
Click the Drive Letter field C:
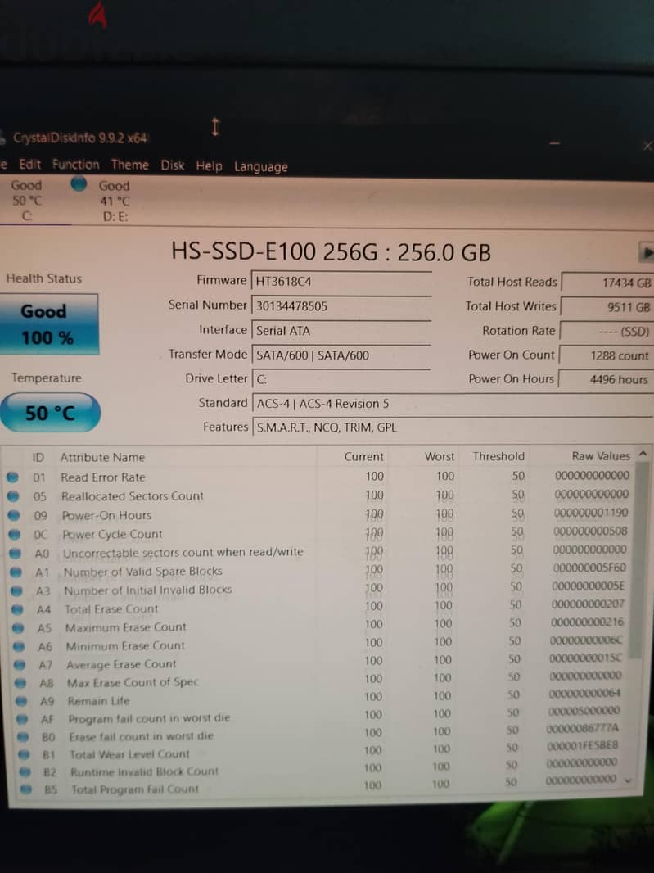pyautogui.click(x=341, y=380)
